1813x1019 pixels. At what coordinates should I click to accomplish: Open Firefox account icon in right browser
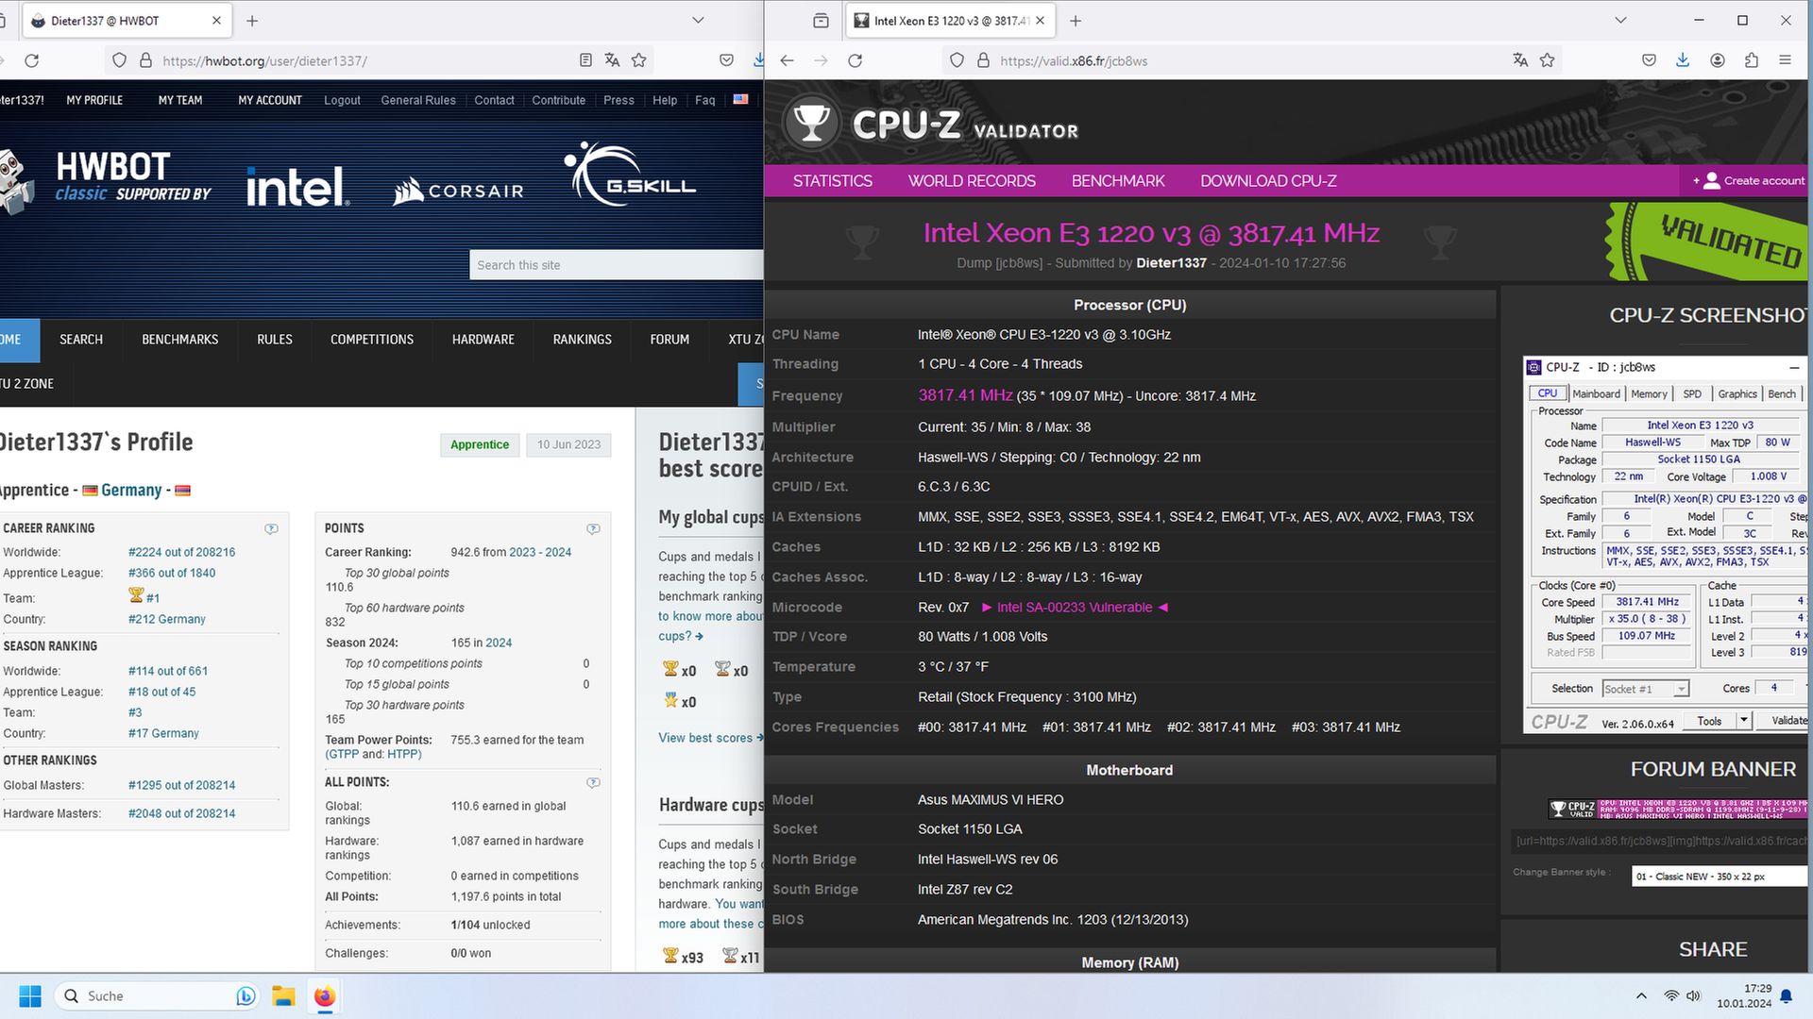click(x=1718, y=60)
